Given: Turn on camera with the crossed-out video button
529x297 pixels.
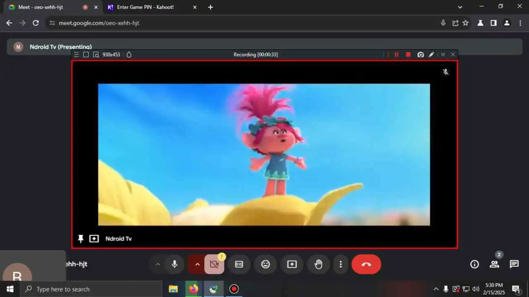Looking at the screenshot, I should click(x=214, y=264).
